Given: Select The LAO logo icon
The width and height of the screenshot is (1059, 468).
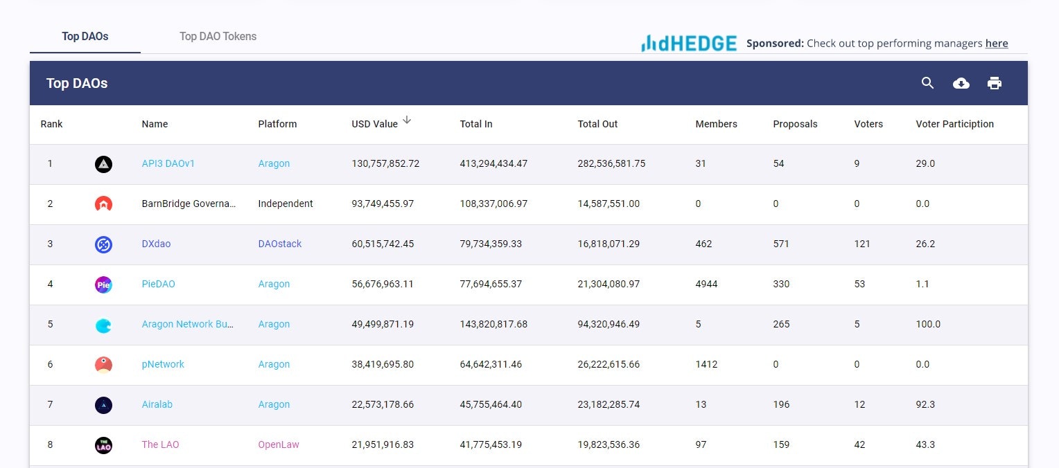Looking at the screenshot, I should pyautogui.click(x=103, y=444).
